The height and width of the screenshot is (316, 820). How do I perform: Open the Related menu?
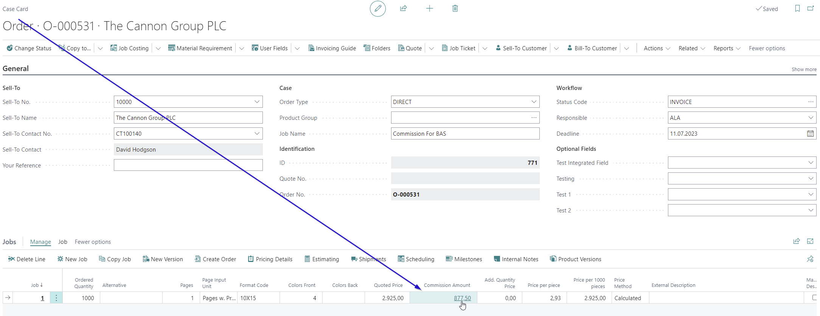692,48
